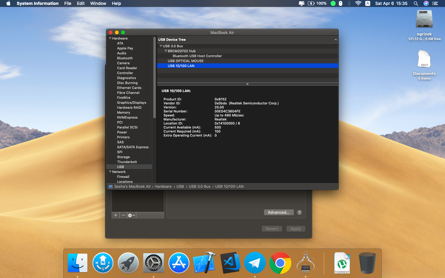The image size is (445, 278).
Task: Open the input source menu
Action: (x=368, y=3)
